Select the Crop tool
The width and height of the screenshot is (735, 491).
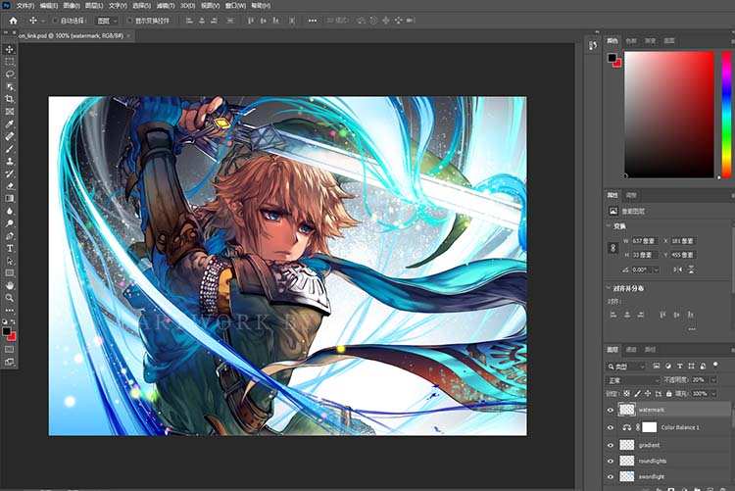tap(10, 99)
